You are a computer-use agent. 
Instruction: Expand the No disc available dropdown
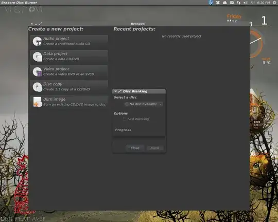pos(143,104)
